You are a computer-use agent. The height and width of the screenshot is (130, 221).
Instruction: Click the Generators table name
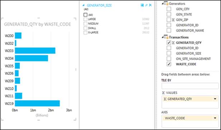click(177, 4)
